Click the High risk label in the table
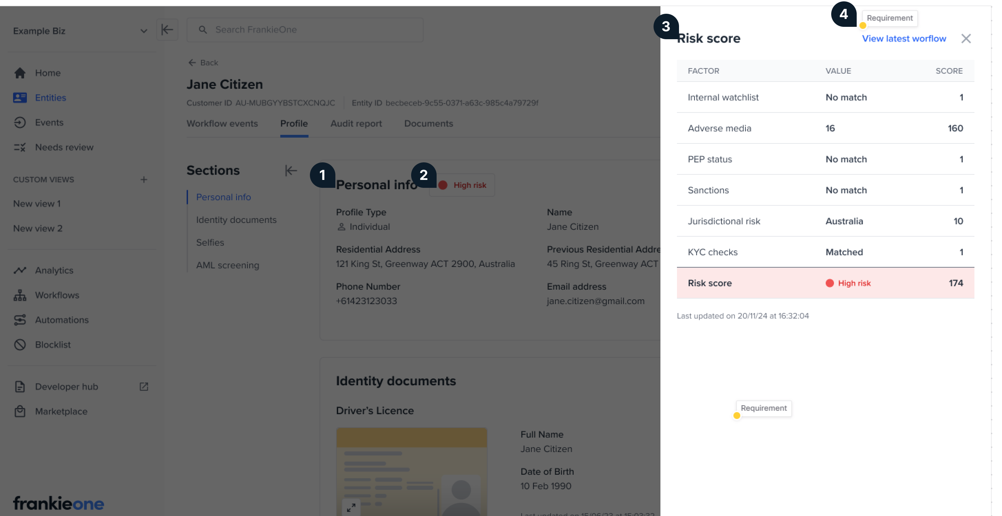 tap(854, 283)
